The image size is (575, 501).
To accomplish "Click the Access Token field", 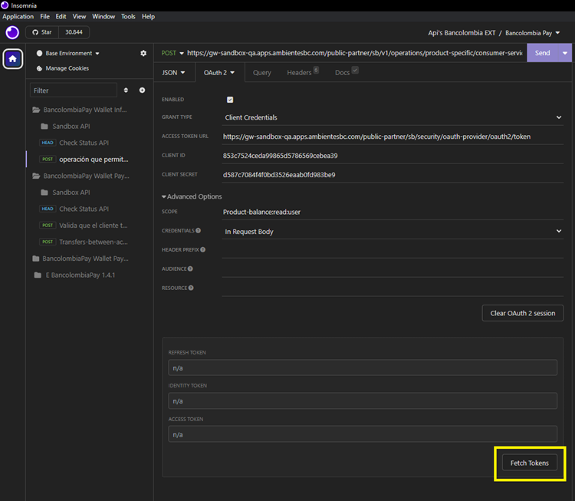I will 363,434.
